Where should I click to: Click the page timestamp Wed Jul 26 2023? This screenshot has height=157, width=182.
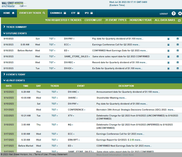coord(128,4)
